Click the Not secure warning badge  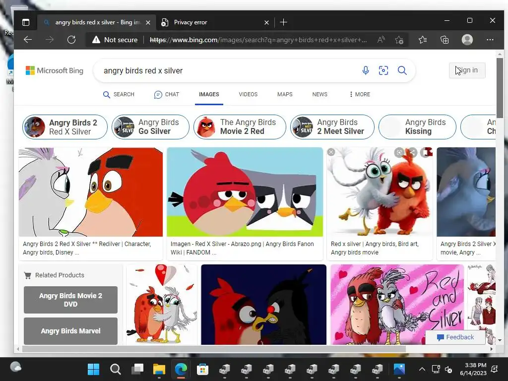click(x=115, y=40)
